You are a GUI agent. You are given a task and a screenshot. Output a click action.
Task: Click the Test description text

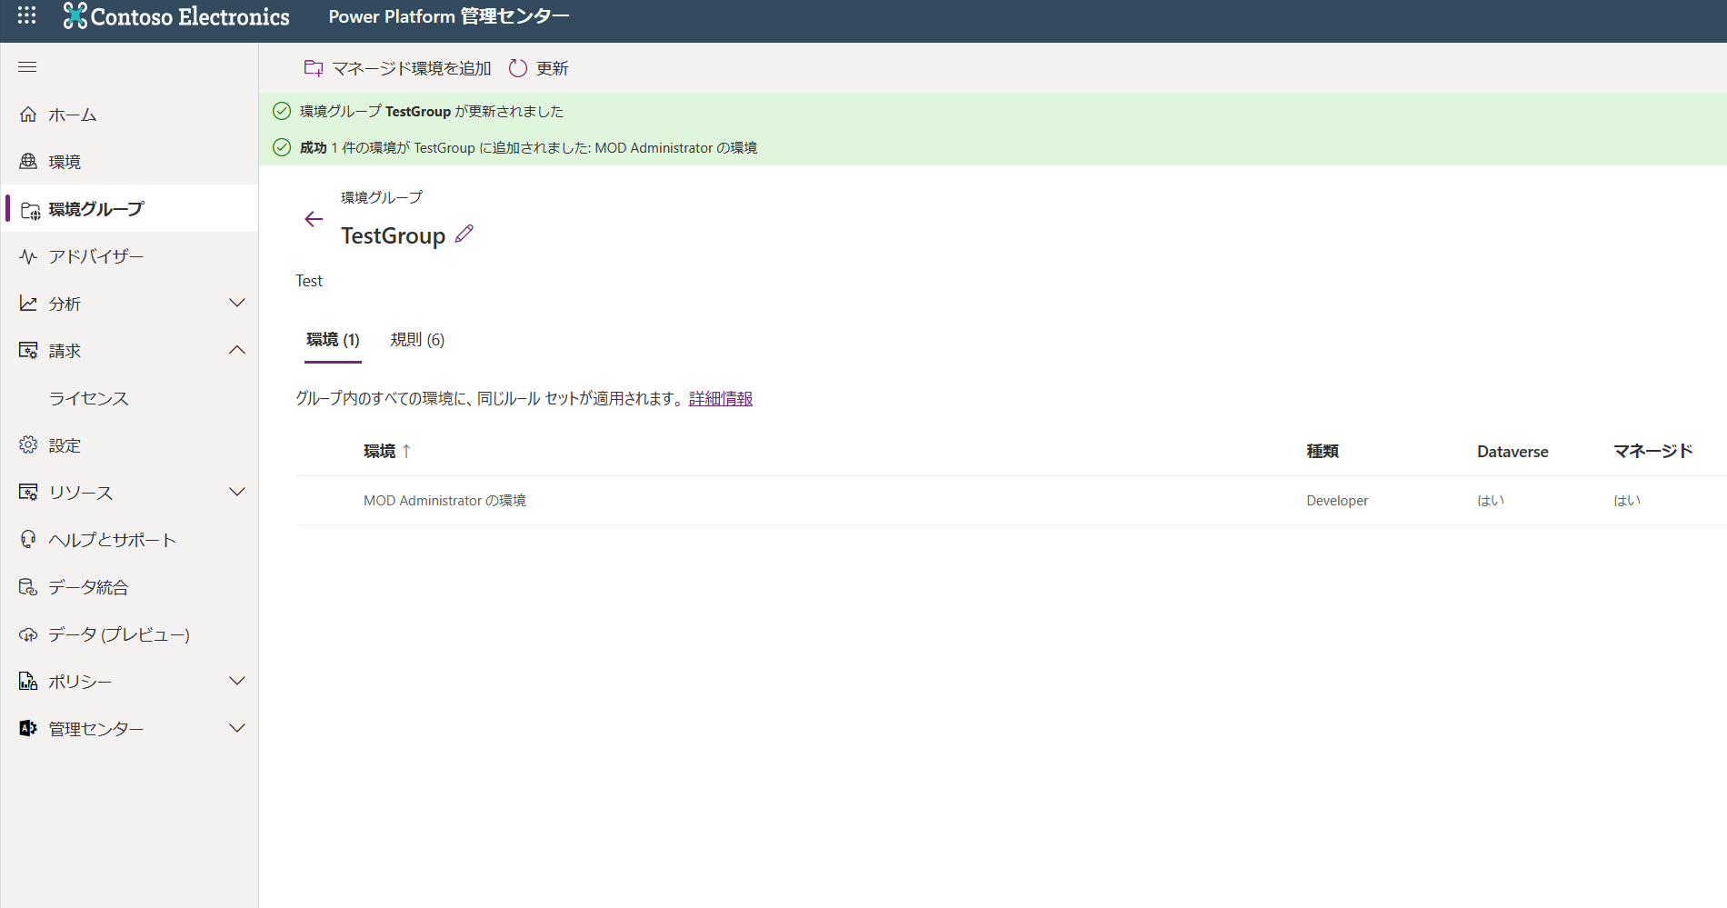[309, 281]
